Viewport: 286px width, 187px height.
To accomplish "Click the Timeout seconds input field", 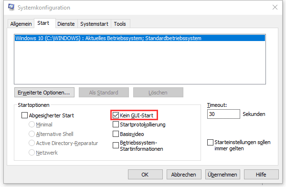I will tap(223, 114).
